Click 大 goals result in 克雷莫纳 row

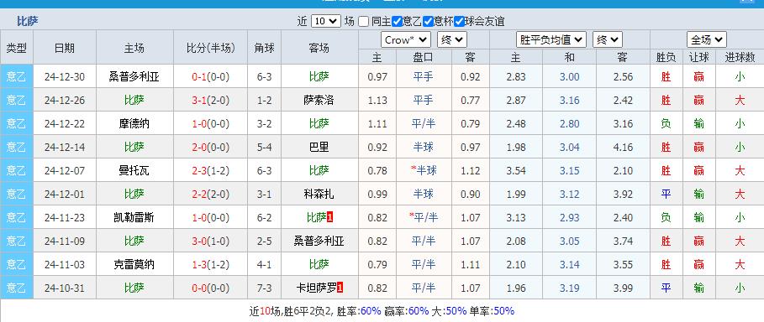pyautogui.click(x=740, y=264)
